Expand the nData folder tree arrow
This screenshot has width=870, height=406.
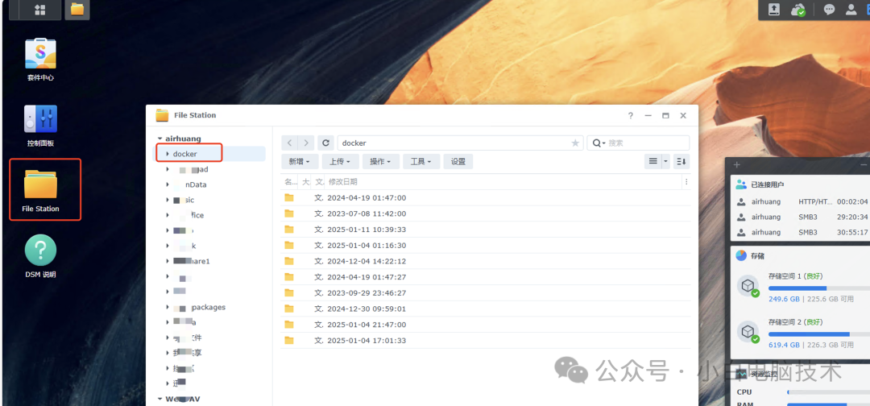click(167, 184)
